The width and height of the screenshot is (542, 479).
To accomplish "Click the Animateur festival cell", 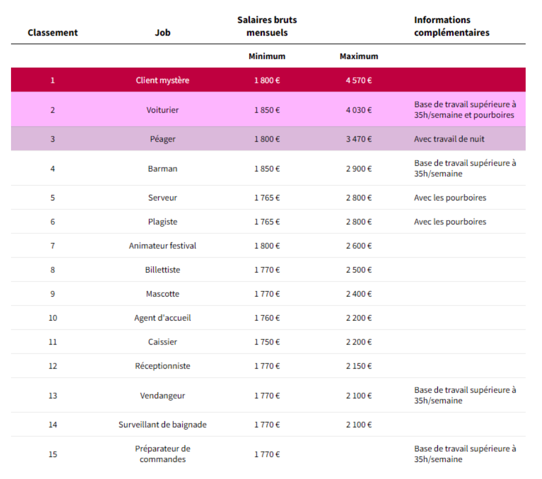I will coord(162,246).
